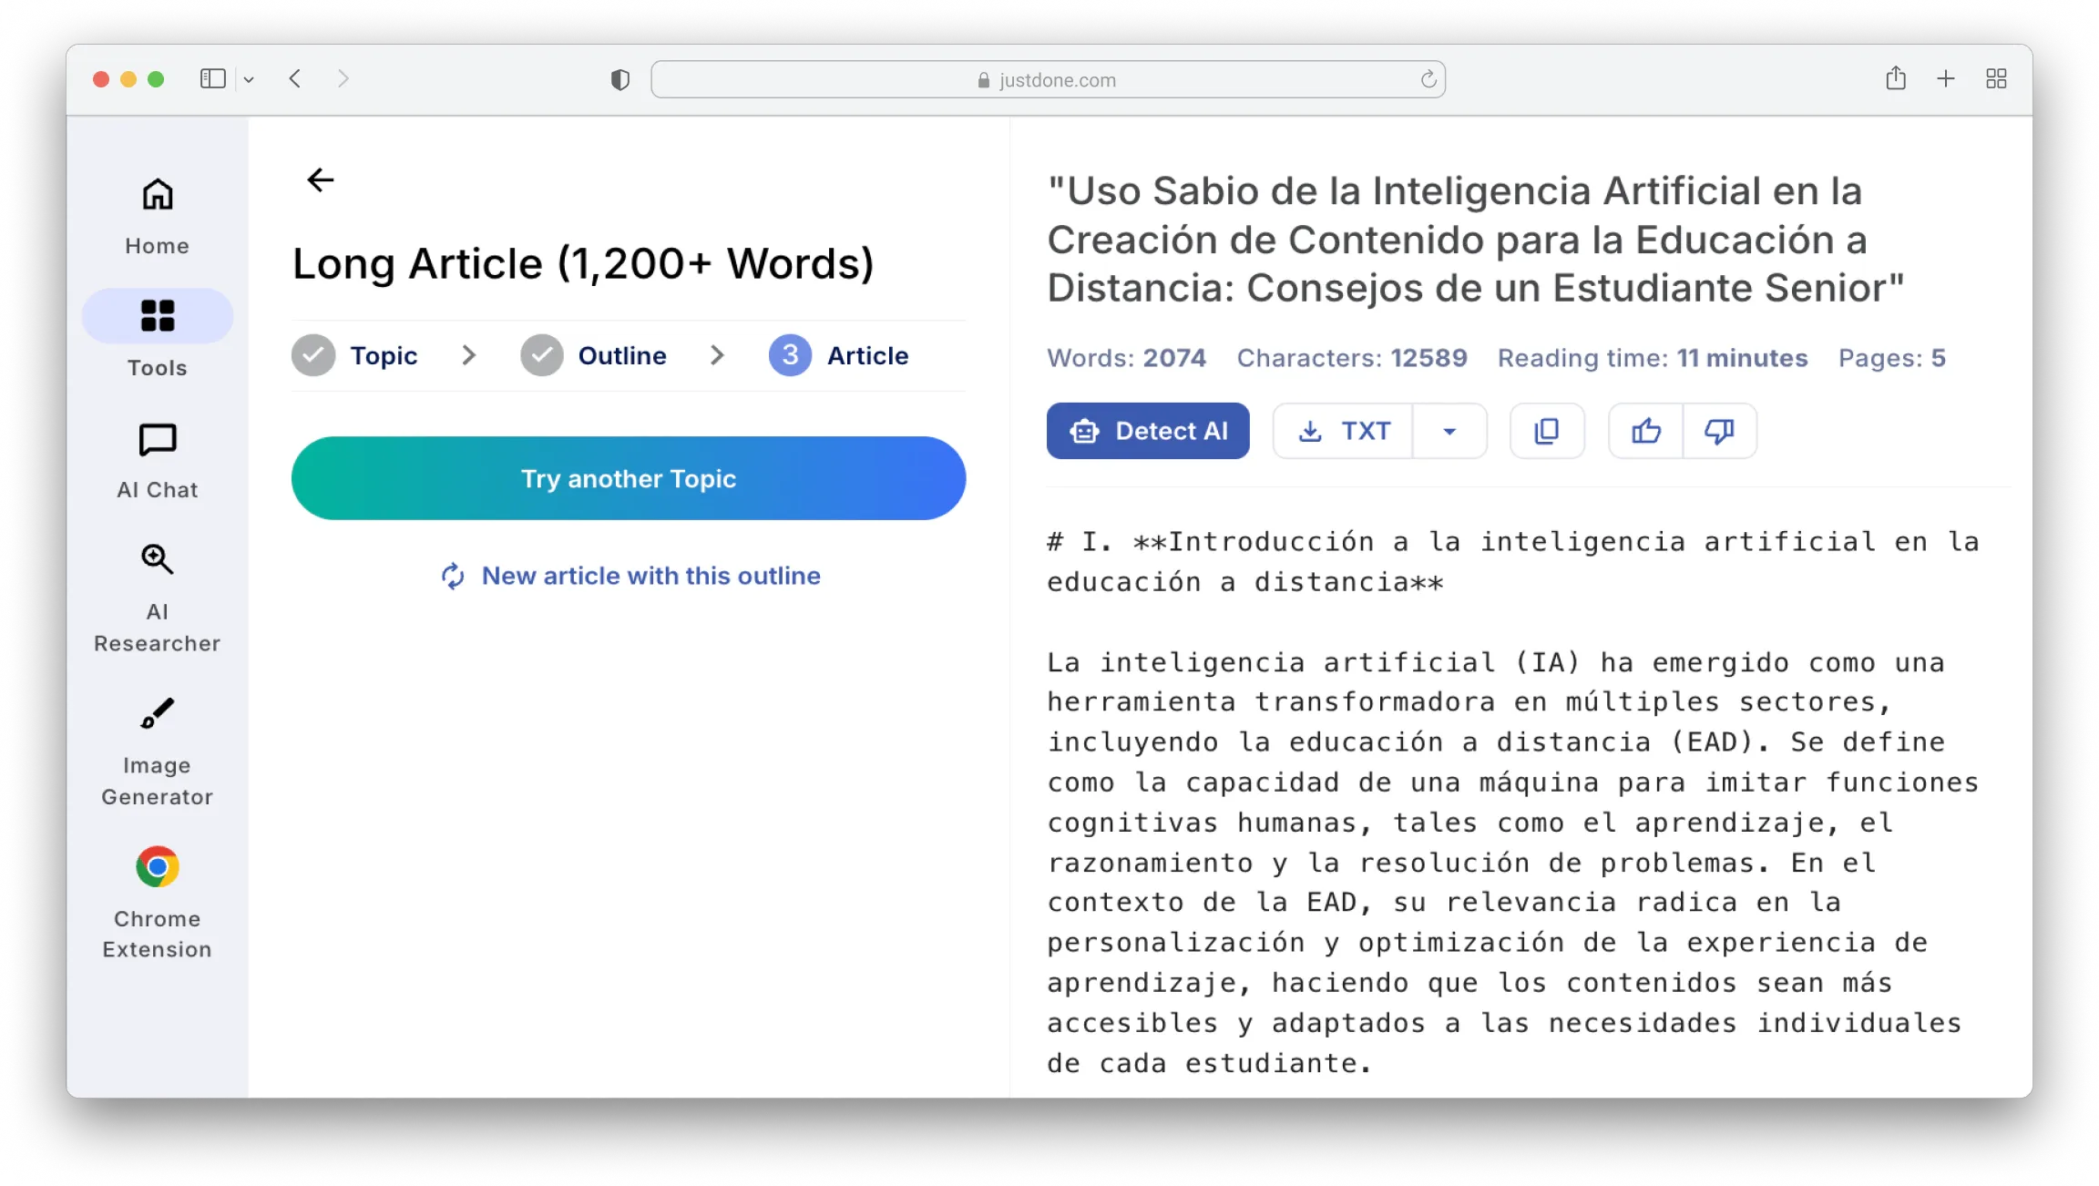Viewport: 2099px width, 1186px height.
Task: Click Try another Topic button
Action: pos(628,478)
